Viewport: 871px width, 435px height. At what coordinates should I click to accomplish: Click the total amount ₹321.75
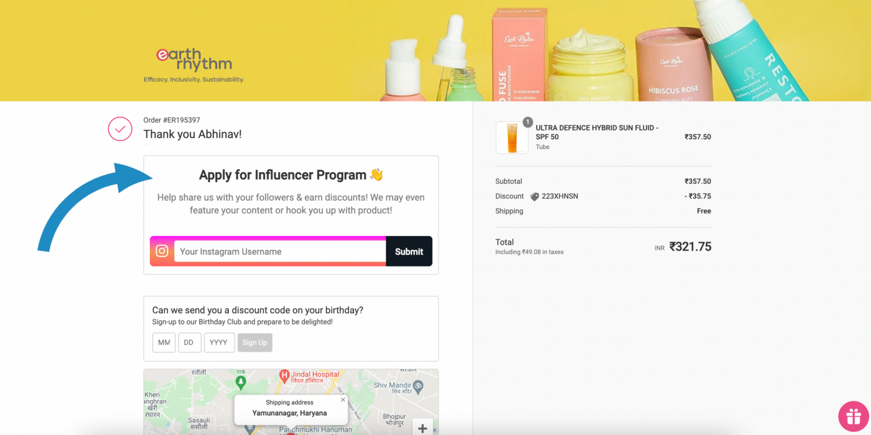click(690, 247)
